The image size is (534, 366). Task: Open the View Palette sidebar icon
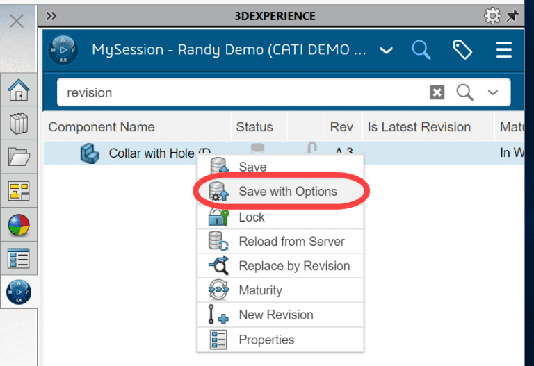tap(19, 191)
